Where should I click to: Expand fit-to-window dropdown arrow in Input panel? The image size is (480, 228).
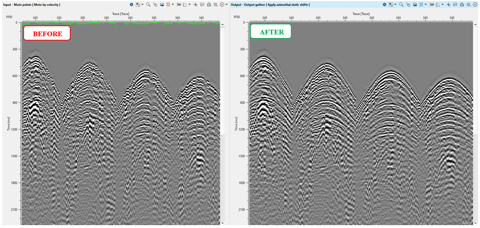[x=142, y=5]
